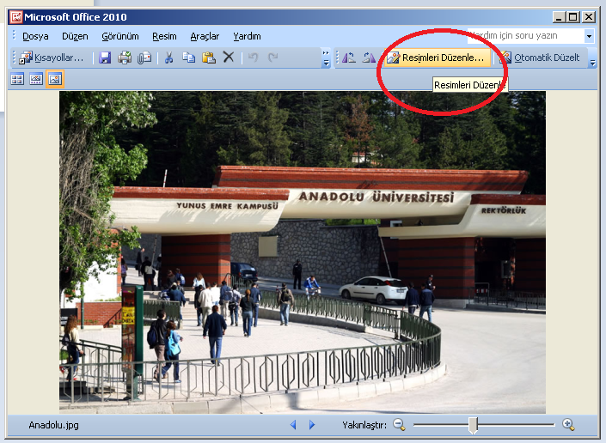Select single picture view
Screen dimensions: 606x443
pos(55,79)
